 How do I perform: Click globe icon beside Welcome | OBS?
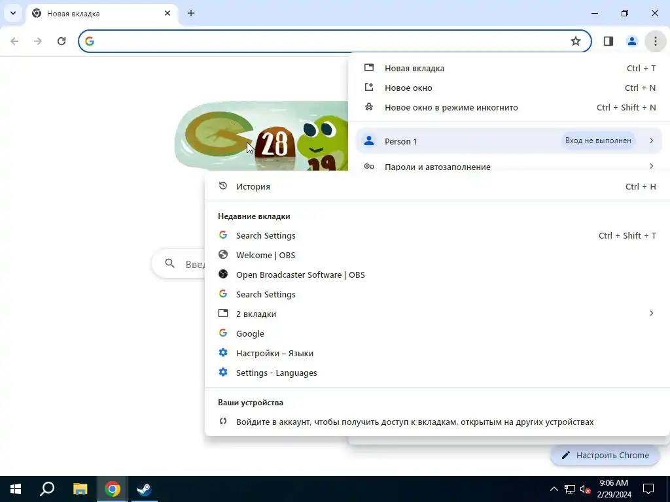223,254
